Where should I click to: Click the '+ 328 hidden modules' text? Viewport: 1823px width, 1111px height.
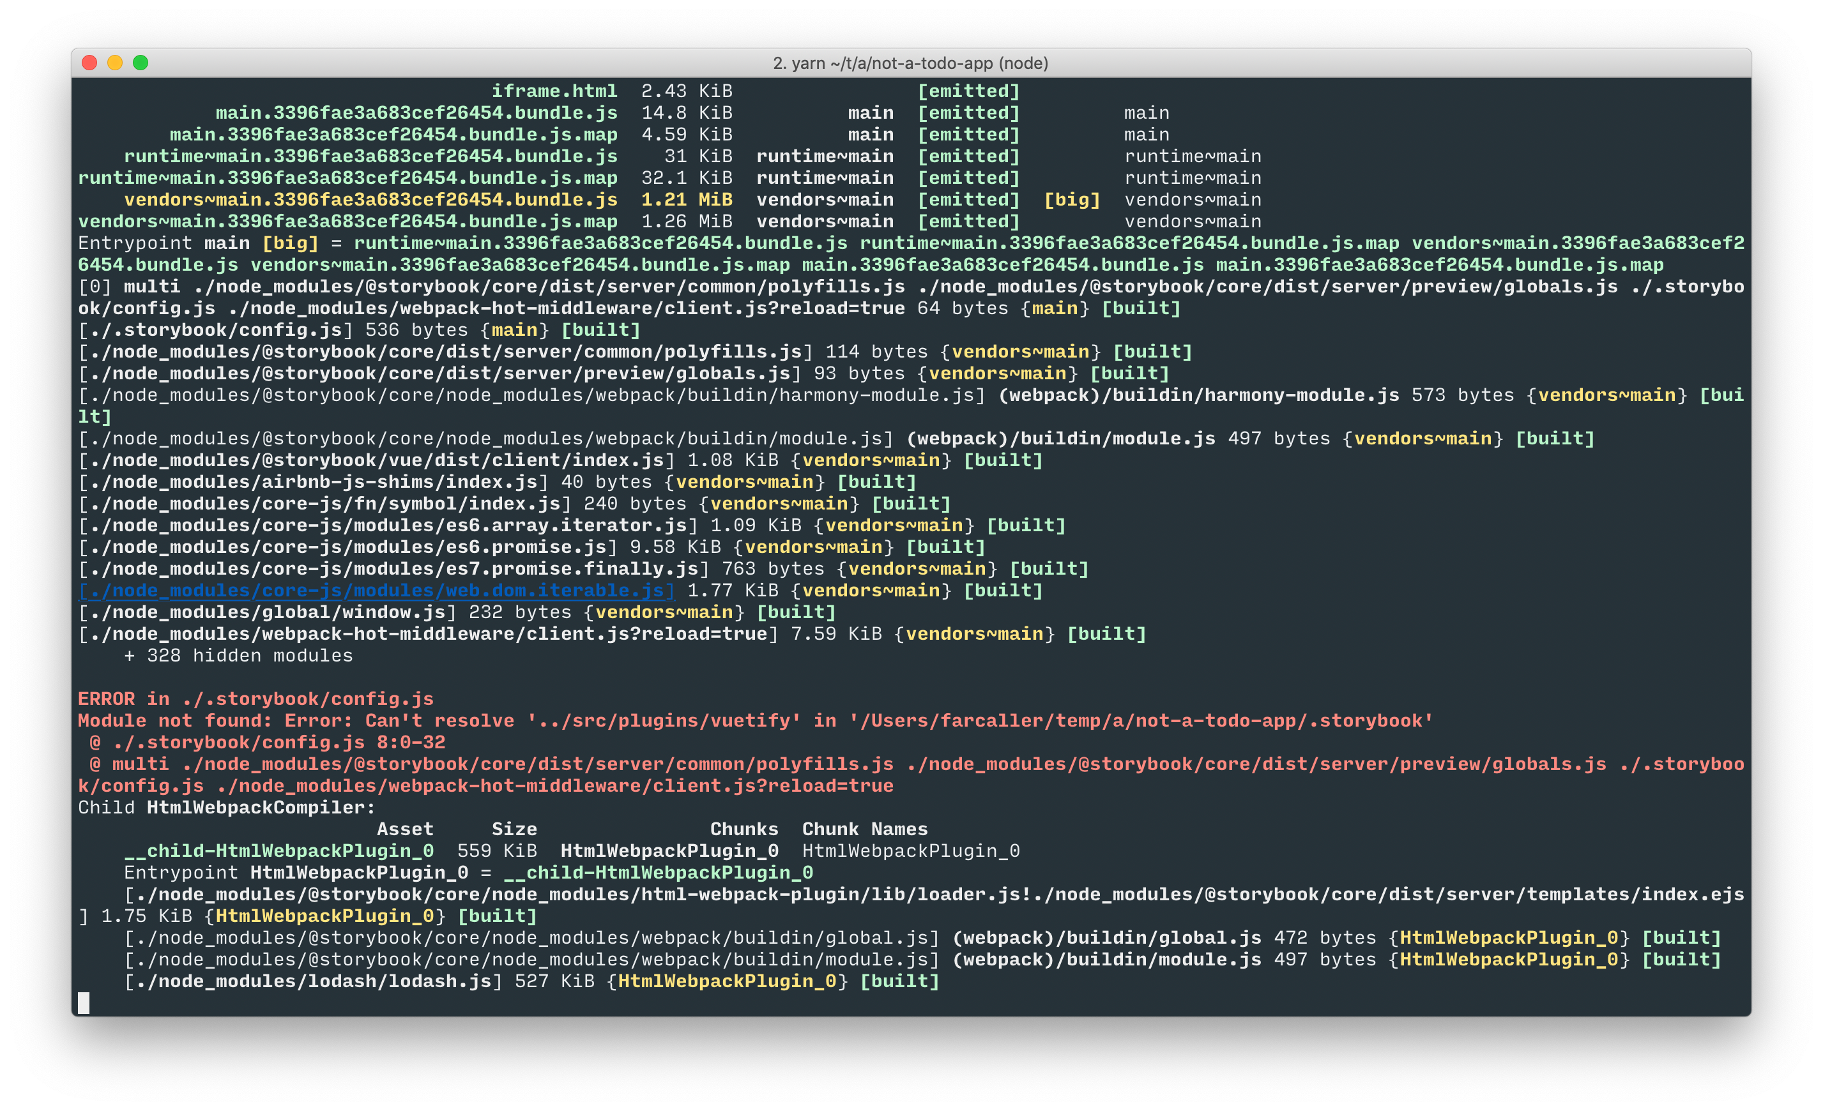(238, 656)
